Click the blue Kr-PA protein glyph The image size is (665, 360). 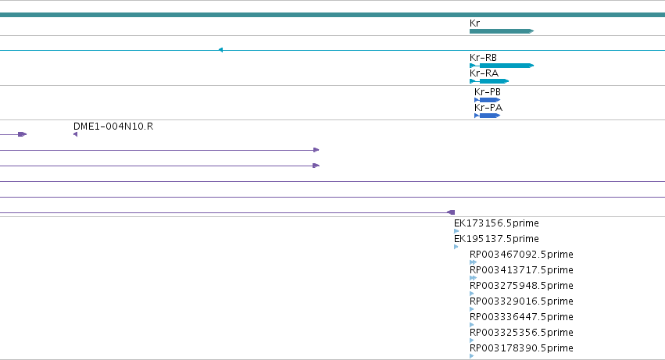[x=488, y=116]
